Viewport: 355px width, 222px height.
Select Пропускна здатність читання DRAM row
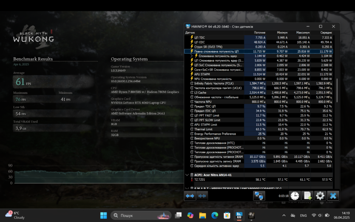(x=258, y=157)
